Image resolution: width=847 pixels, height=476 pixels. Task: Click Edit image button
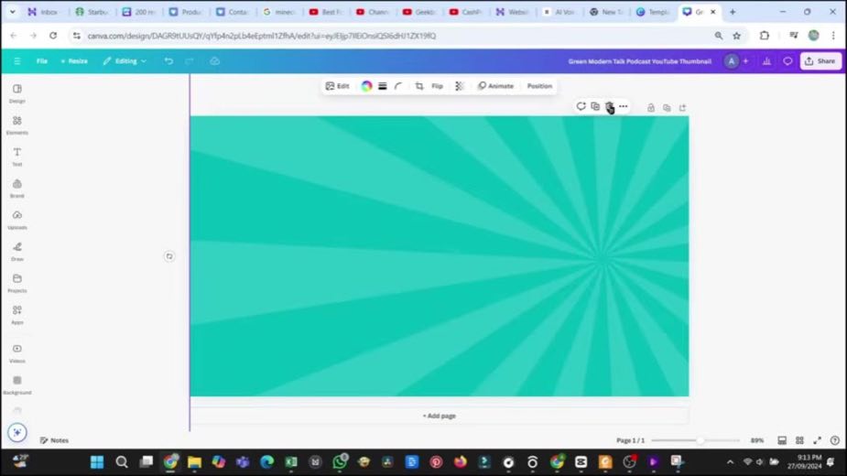pyautogui.click(x=338, y=86)
